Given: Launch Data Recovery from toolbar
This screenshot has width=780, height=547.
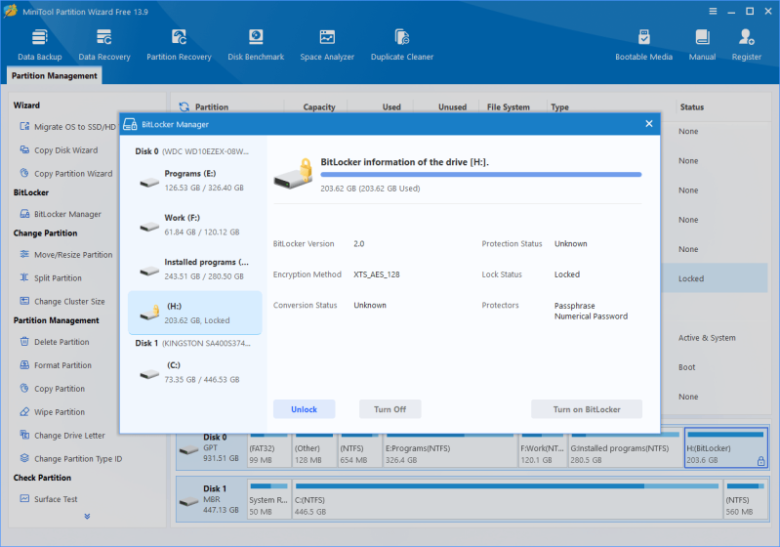Looking at the screenshot, I should (x=103, y=45).
